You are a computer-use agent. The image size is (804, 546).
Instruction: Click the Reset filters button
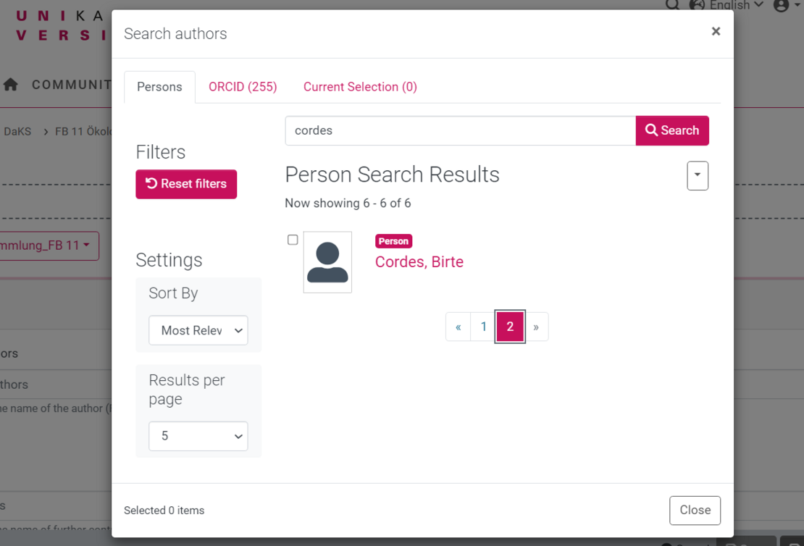[186, 184]
